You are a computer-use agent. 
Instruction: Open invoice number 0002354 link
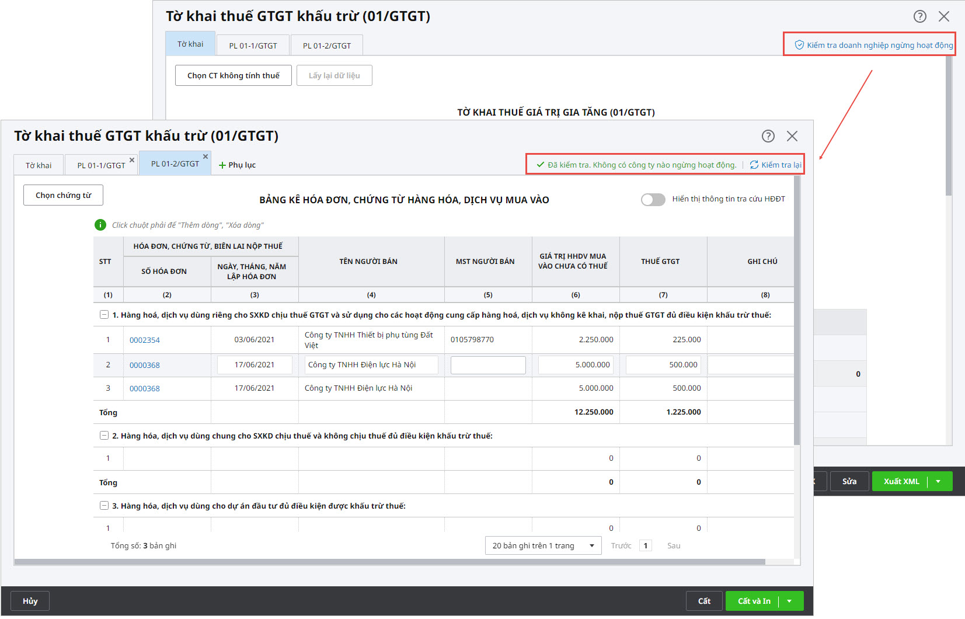[x=144, y=340]
